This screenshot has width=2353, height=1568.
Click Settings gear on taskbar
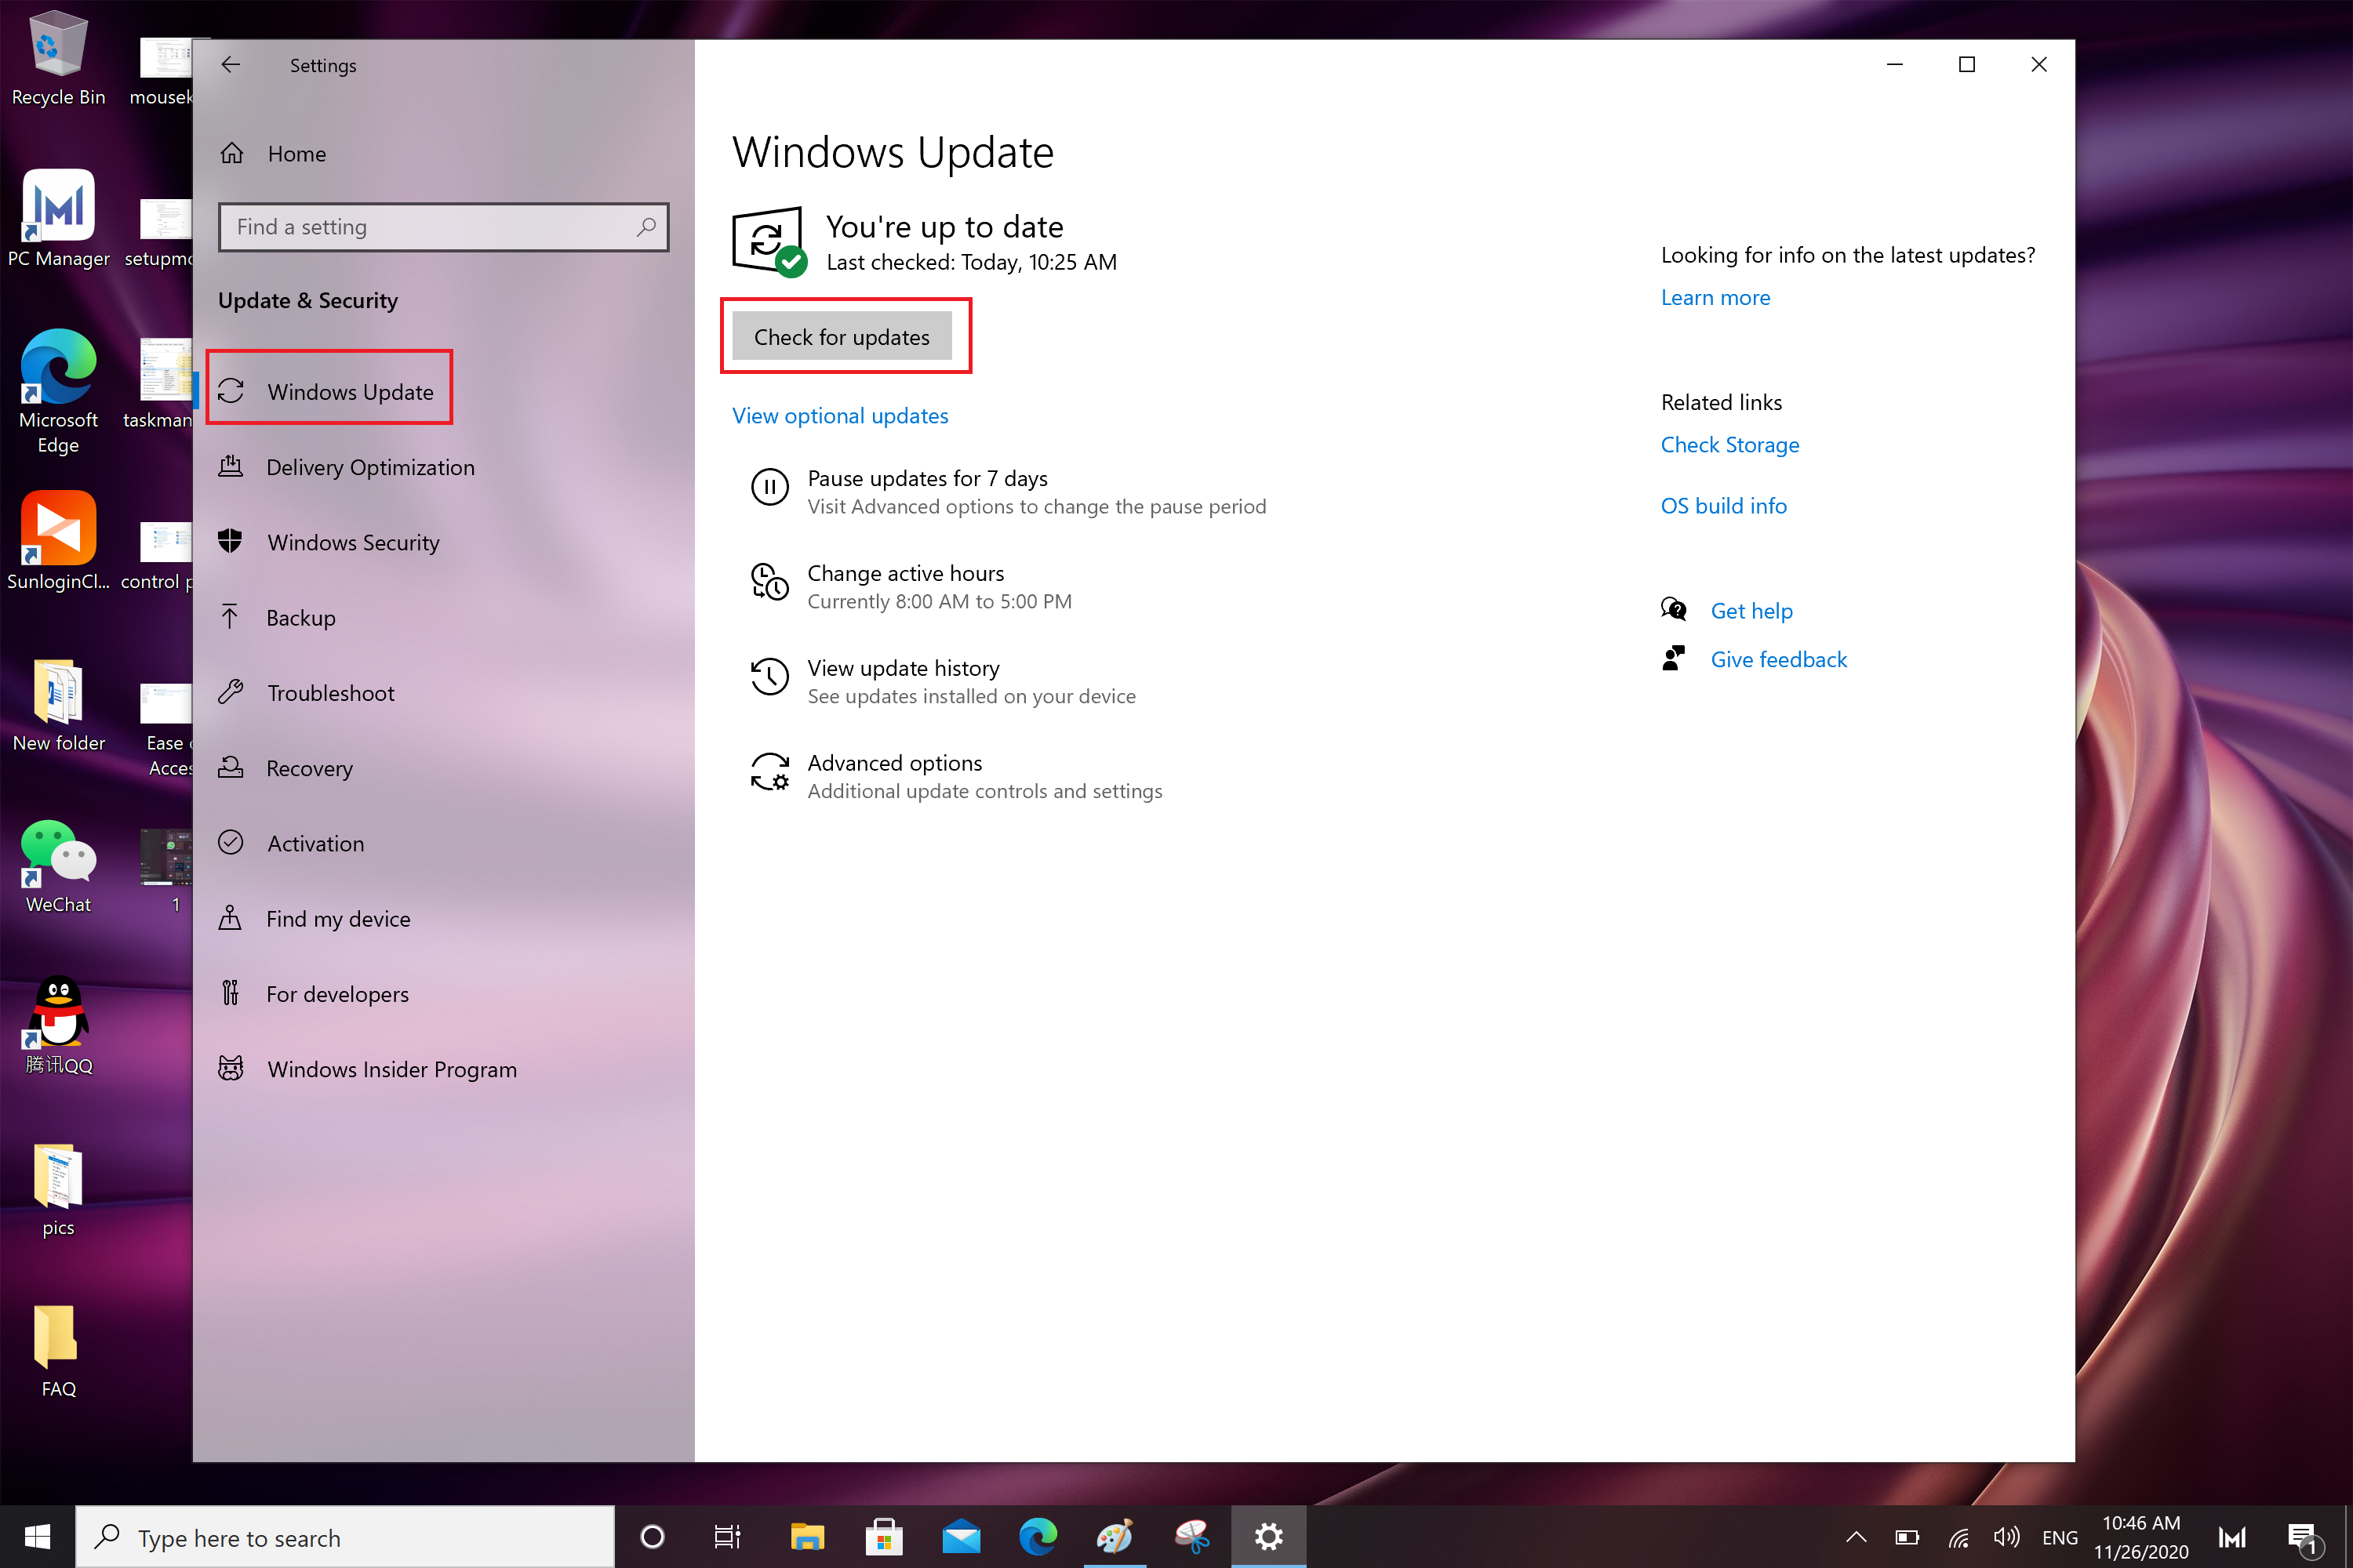[x=1268, y=1537]
